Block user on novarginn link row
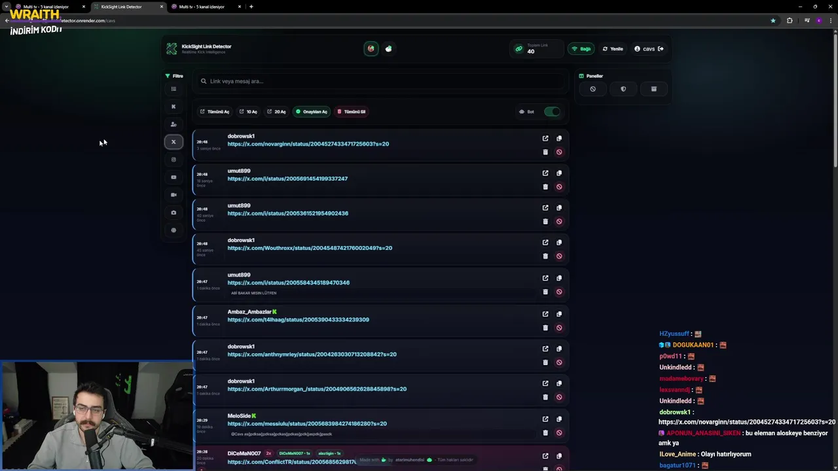Screen dimensions: 838x471 click(559, 152)
